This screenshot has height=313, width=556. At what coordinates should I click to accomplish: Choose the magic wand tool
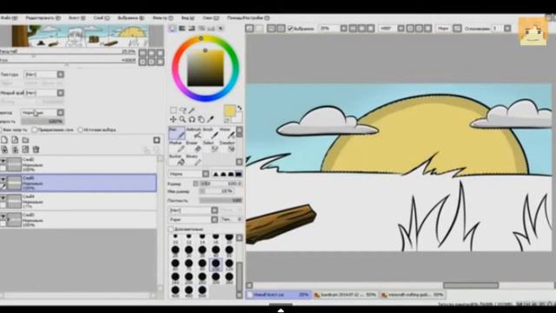(x=192, y=110)
